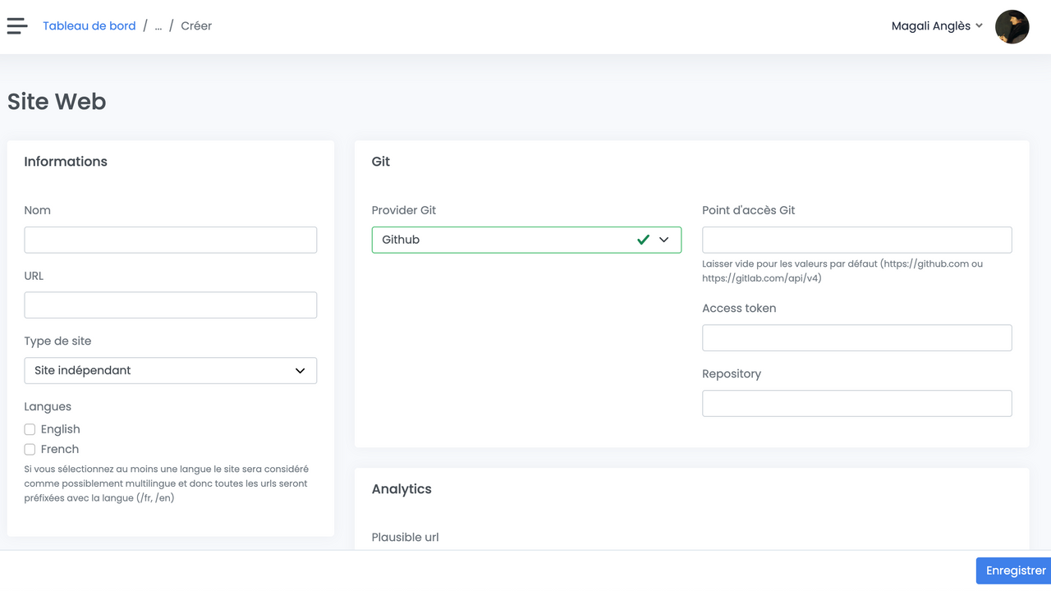The width and height of the screenshot is (1051, 591).
Task: Focus the Repository input field
Action: (x=856, y=403)
